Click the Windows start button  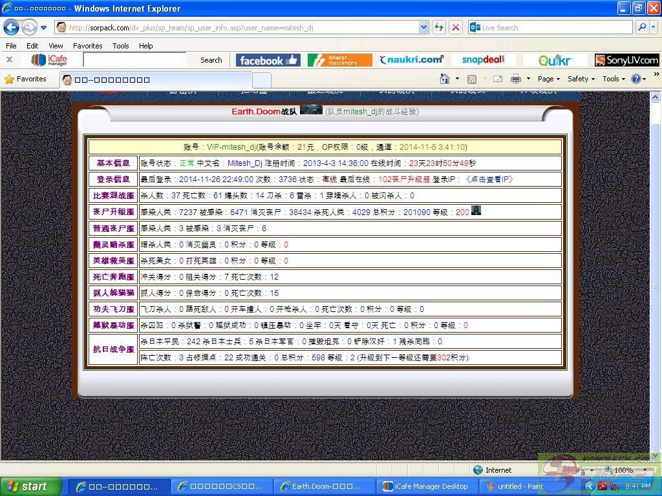(x=30, y=486)
